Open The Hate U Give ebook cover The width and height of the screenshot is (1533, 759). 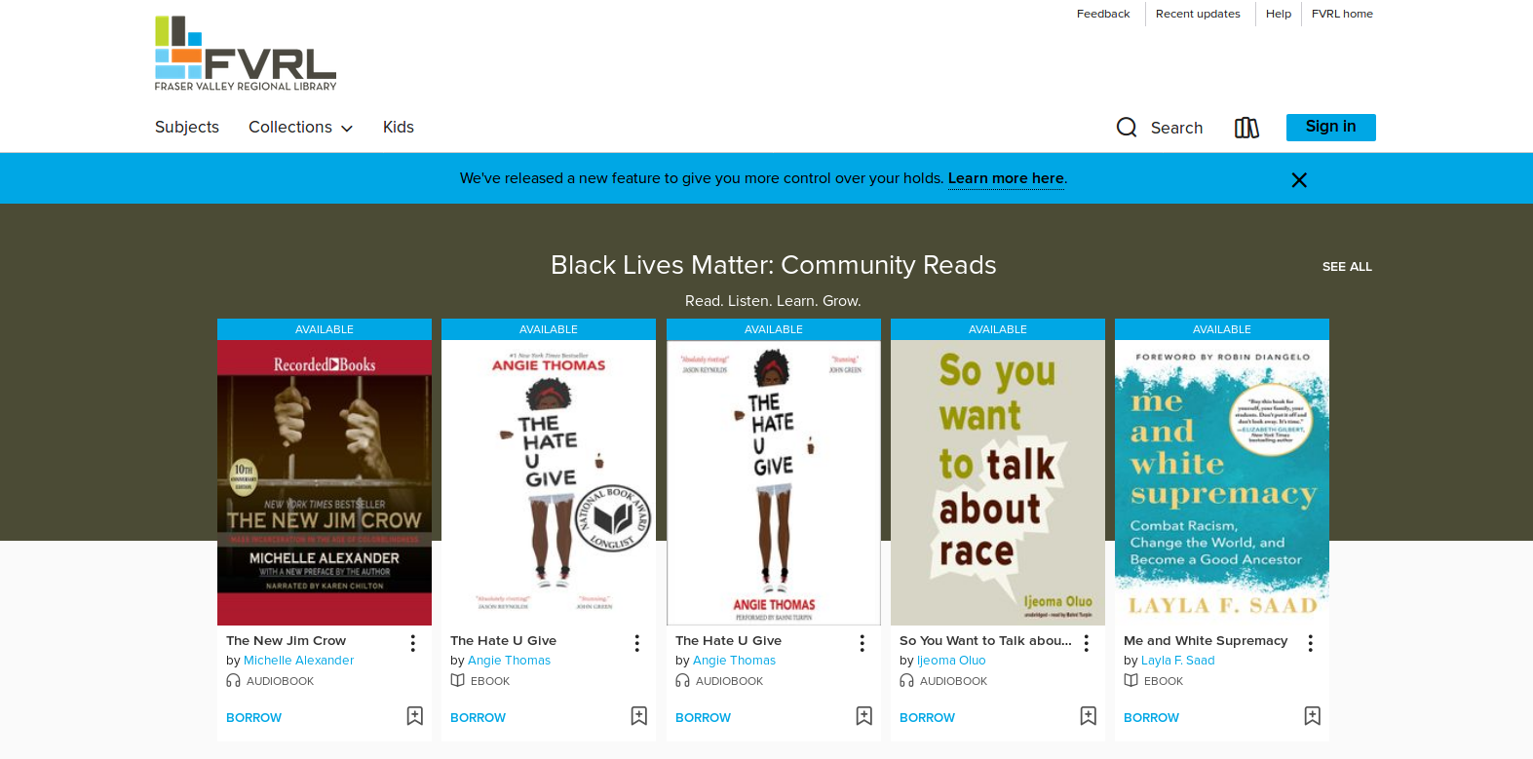(x=549, y=482)
